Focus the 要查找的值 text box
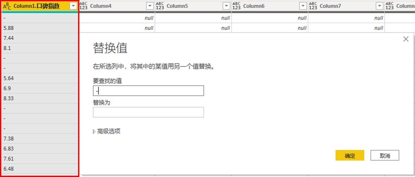The image size is (415, 177). [x=148, y=91]
